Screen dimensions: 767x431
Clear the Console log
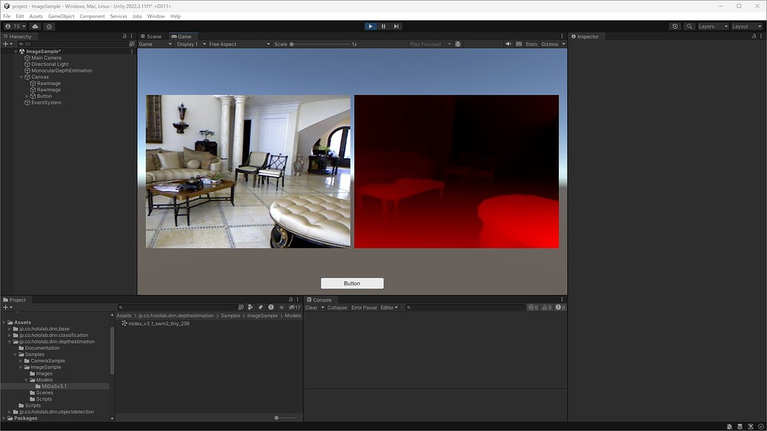click(311, 307)
